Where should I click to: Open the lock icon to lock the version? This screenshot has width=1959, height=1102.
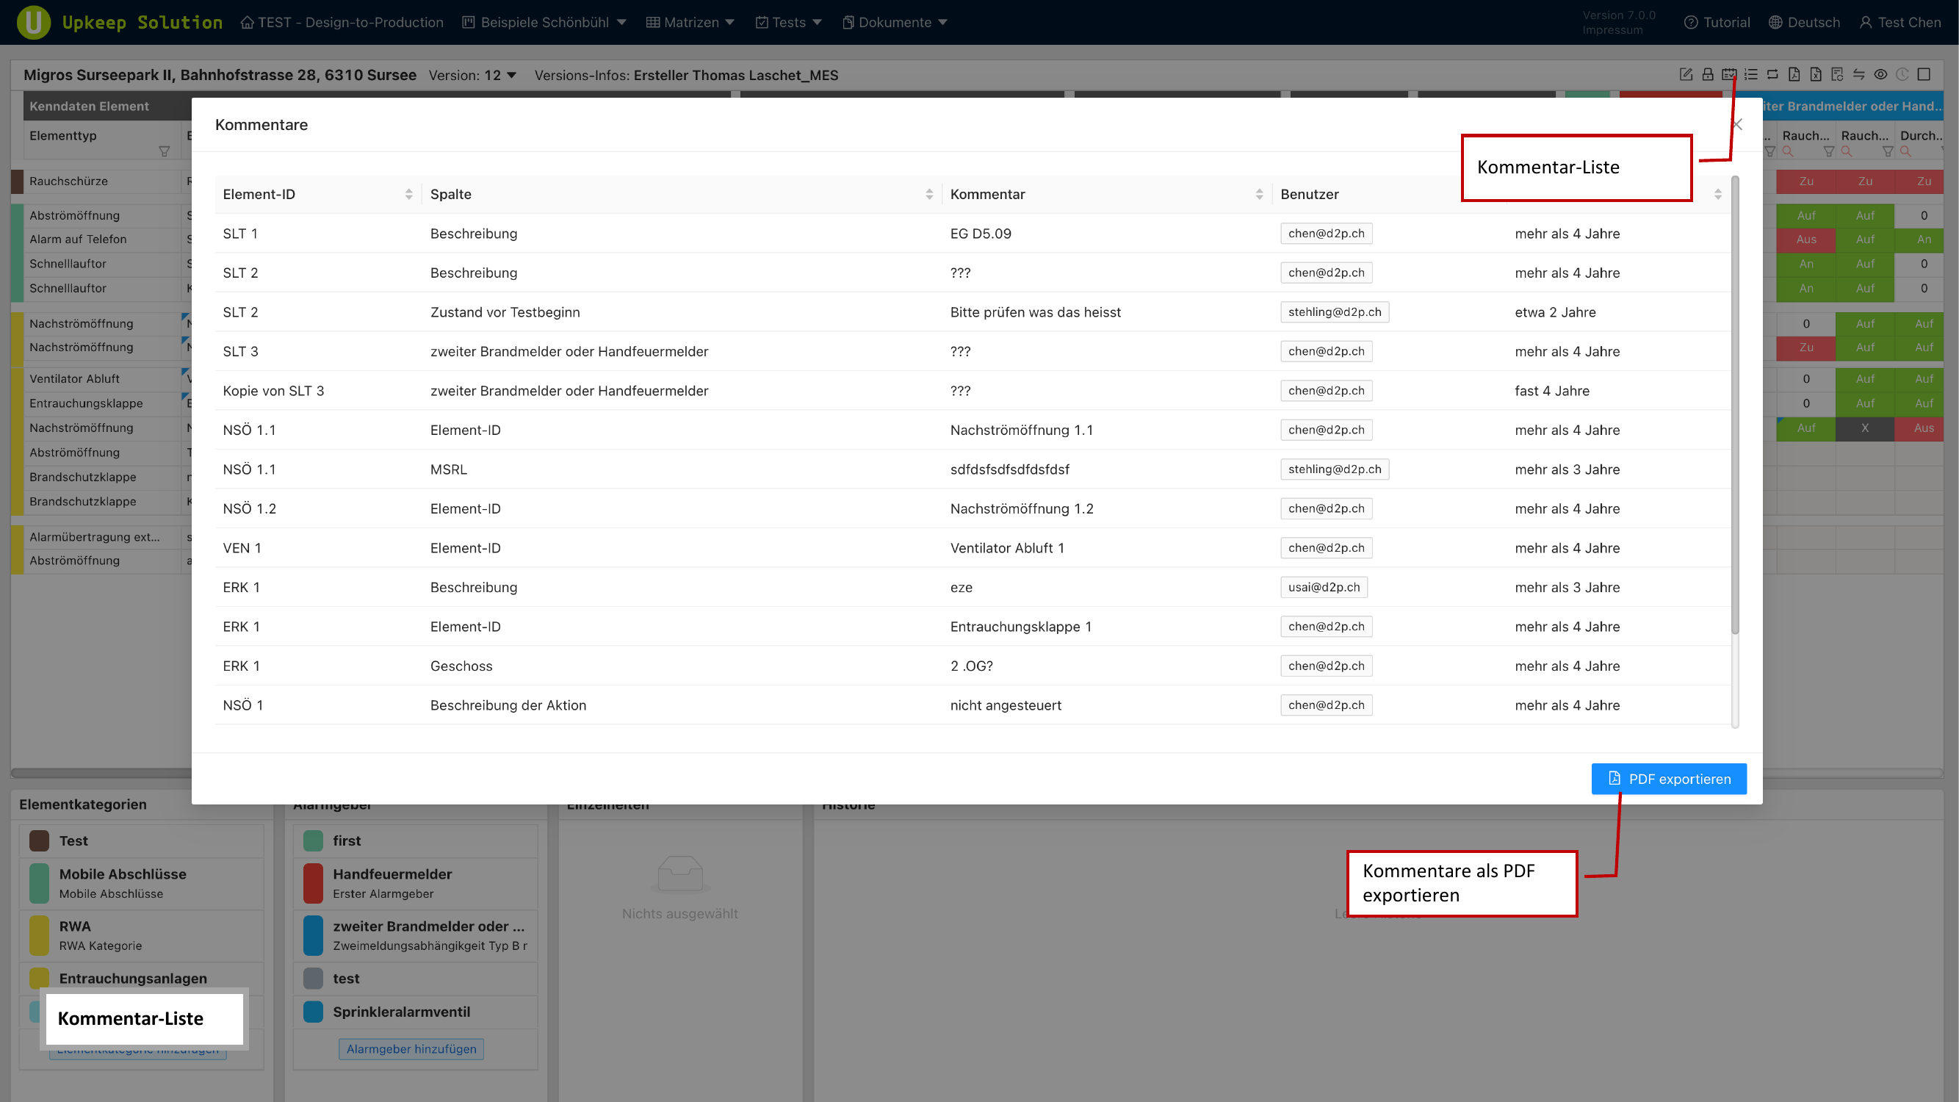coord(1708,74)
